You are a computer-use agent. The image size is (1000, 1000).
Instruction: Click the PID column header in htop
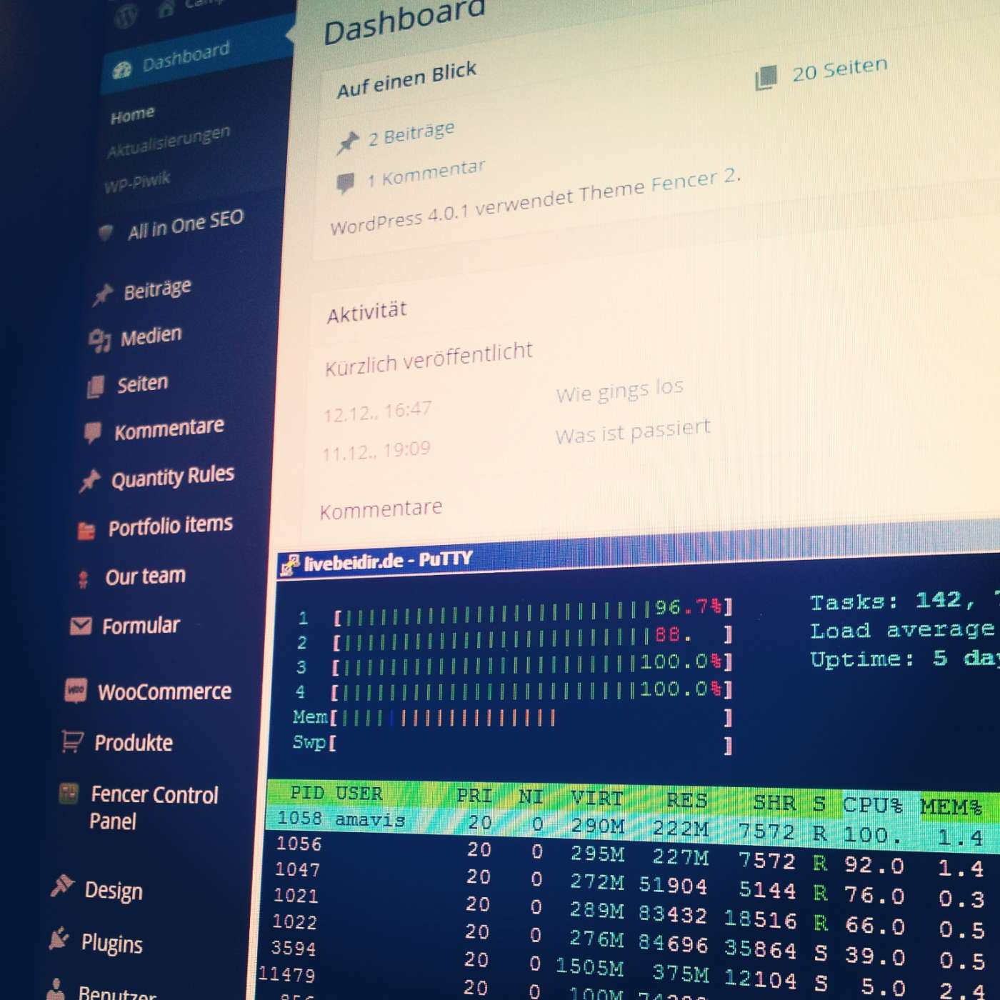[307, 792]
